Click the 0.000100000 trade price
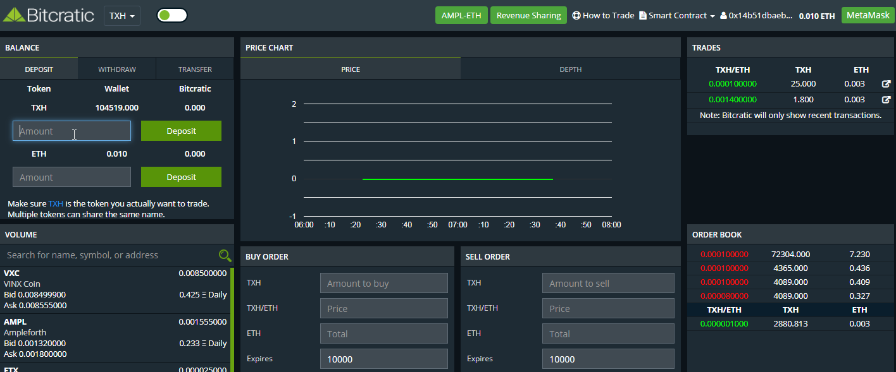Viewport: 896px width, 372px height. [733, 83]
